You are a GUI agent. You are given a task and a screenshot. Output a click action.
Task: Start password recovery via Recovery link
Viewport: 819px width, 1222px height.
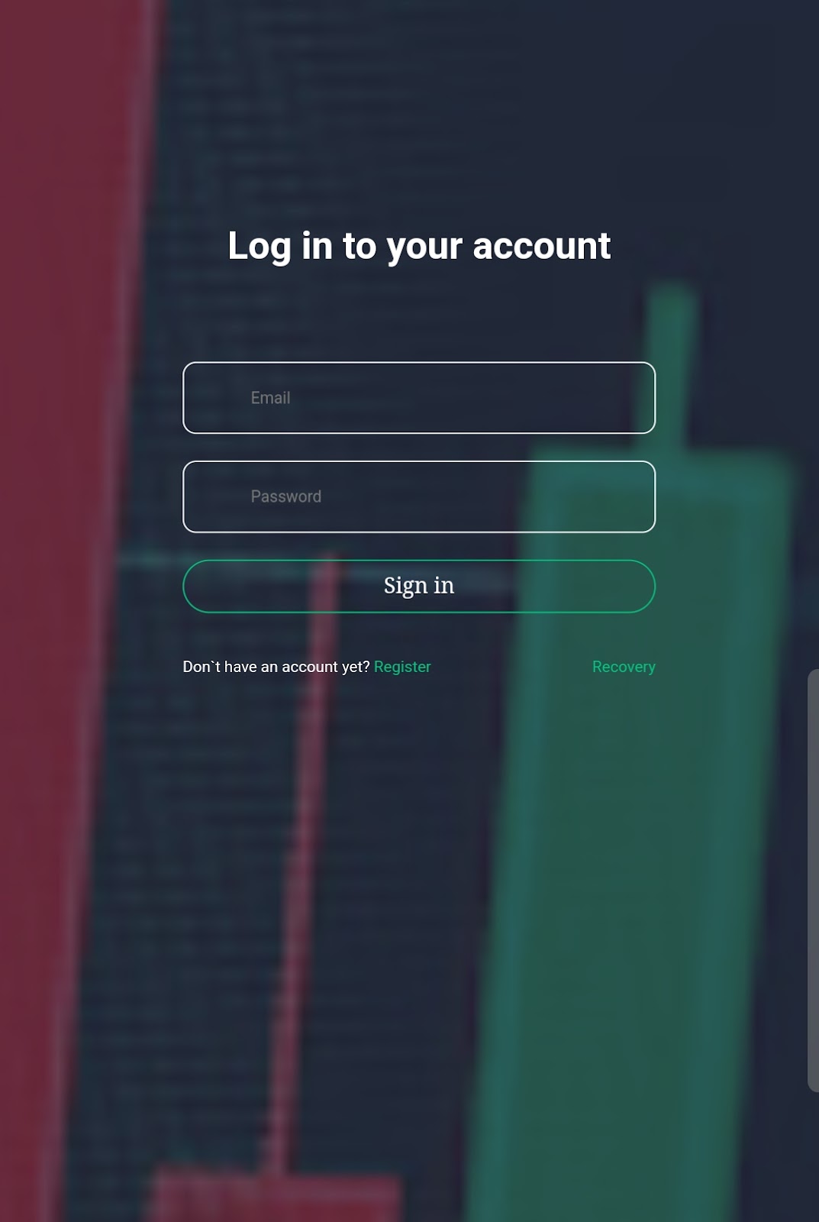[x=624, y=667]
